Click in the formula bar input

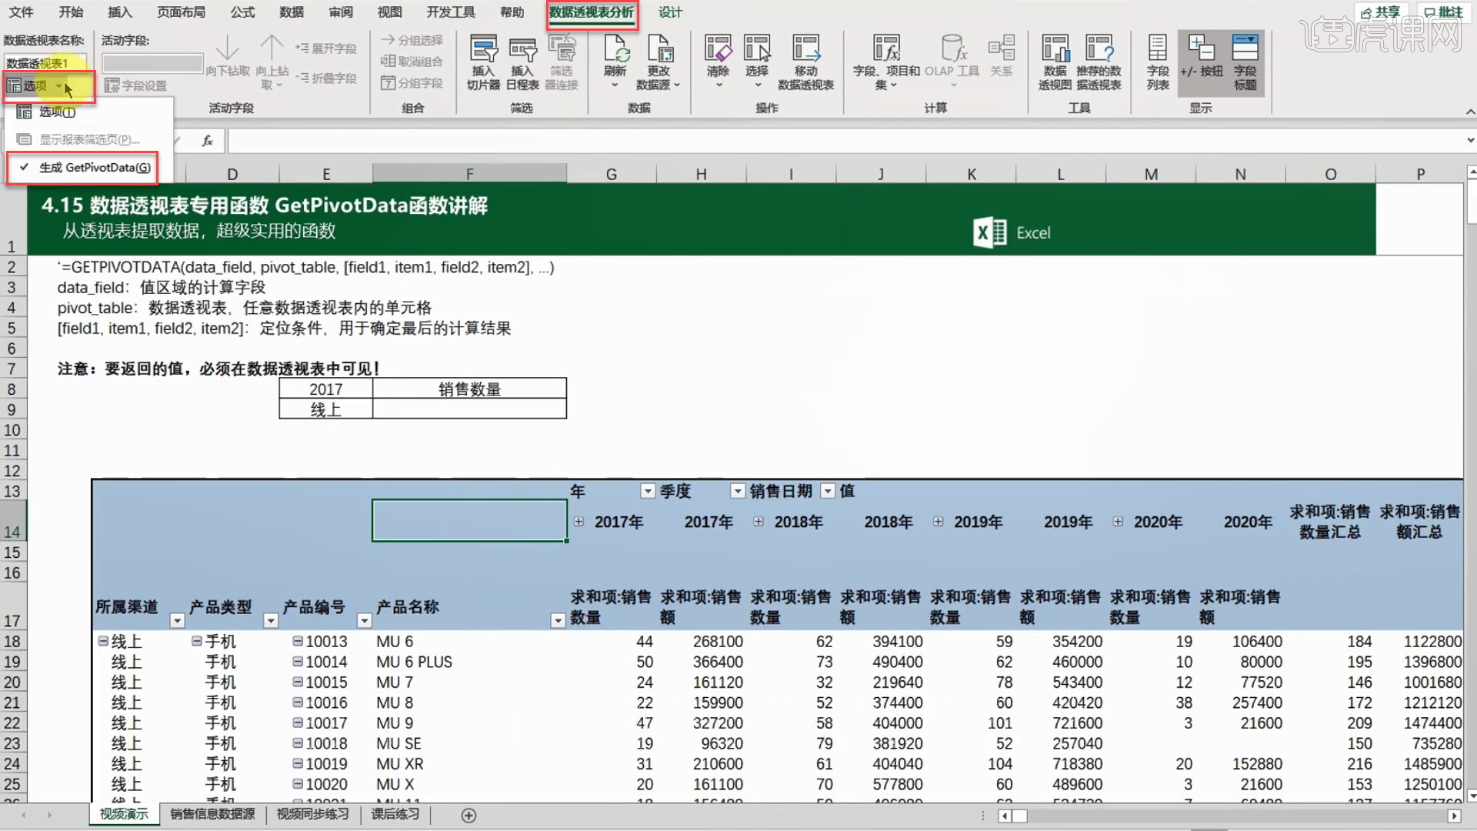(769, 140)
